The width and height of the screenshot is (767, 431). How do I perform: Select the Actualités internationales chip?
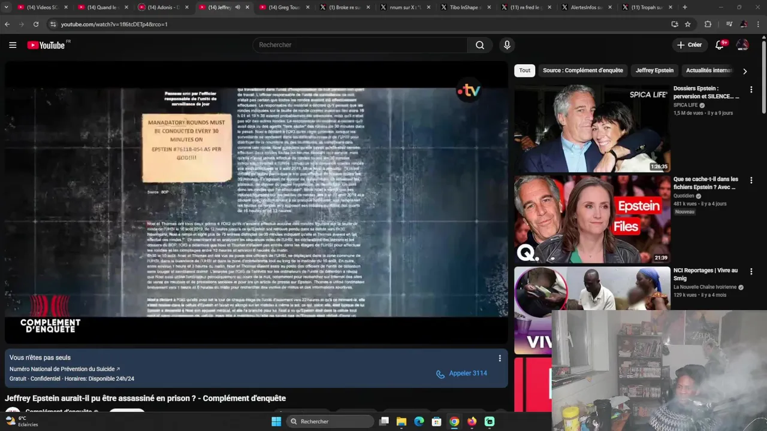pyautogui.click(x=709, y=71)
